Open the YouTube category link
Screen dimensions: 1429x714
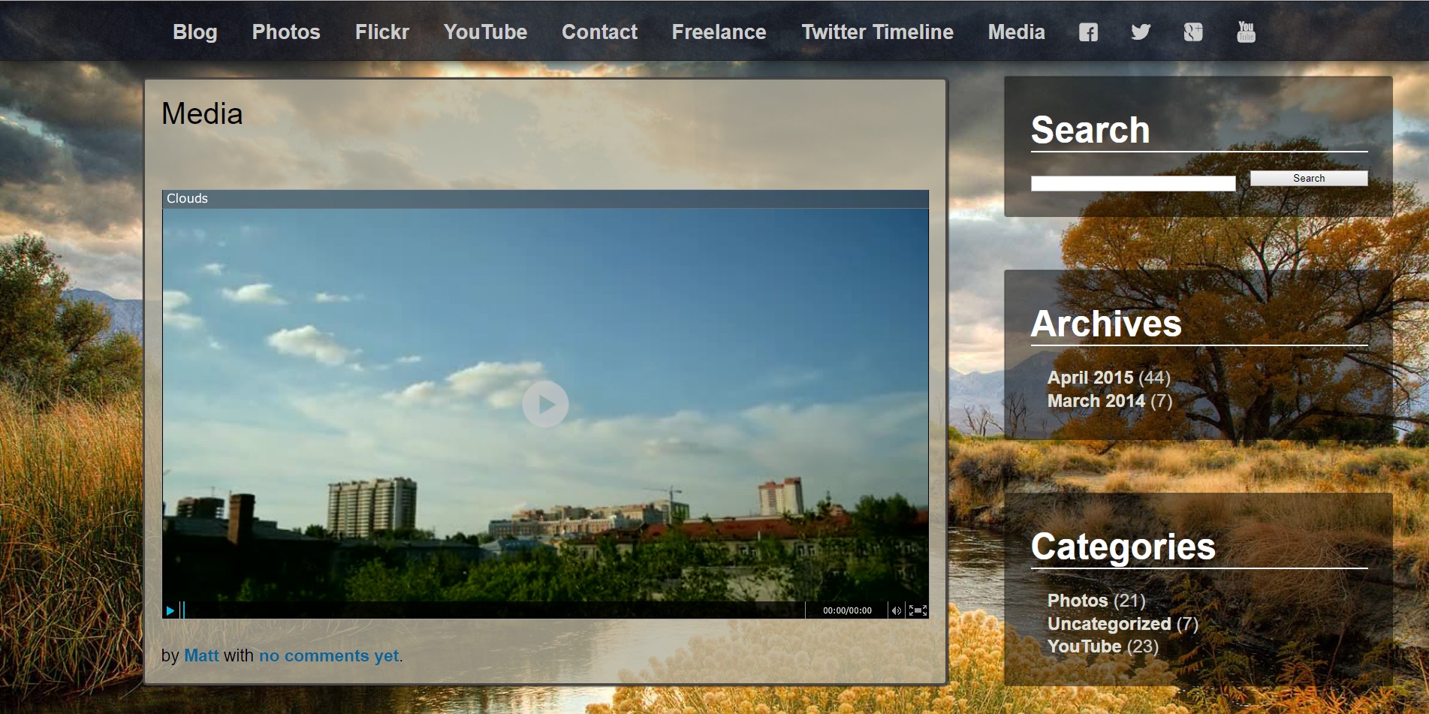[x=1084, y=646]
